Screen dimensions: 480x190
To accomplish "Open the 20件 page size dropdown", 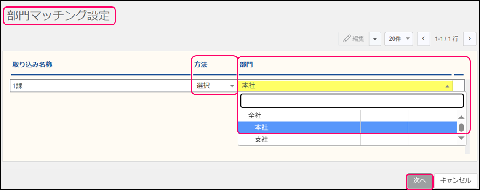I will pyautogui.click(x=399, y=38).
